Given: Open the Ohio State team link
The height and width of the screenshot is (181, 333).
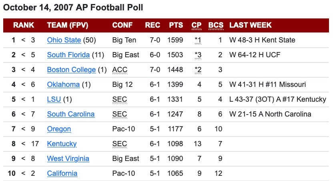Looking at the screenshot, I should (x=64, y=40).
